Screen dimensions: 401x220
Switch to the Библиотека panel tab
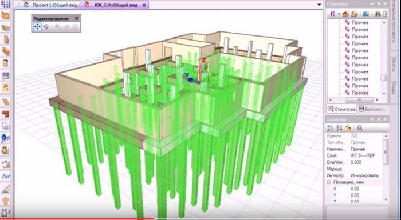[372, 109]
